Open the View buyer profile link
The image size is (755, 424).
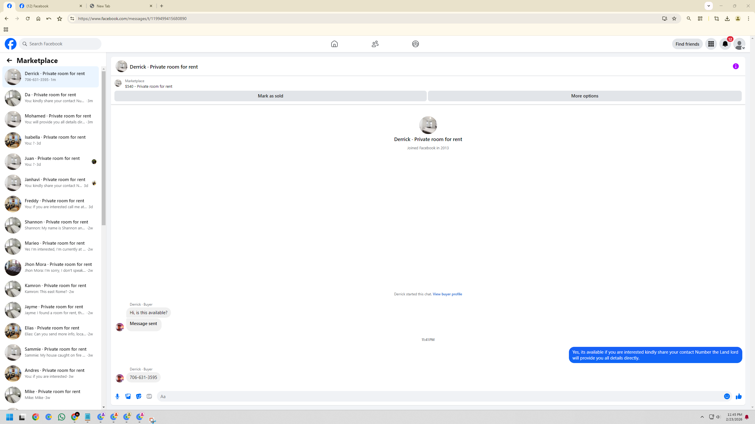(447, 294)
